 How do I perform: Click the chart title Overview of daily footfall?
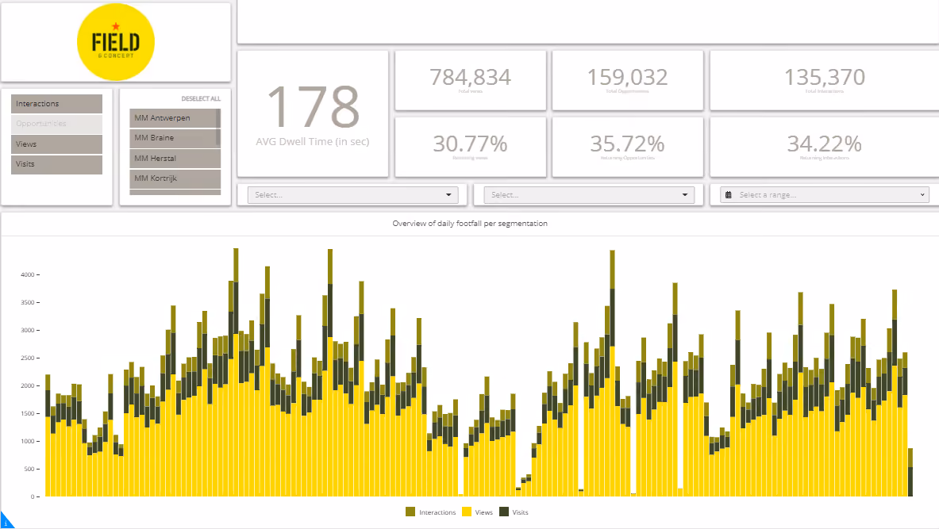470,223
